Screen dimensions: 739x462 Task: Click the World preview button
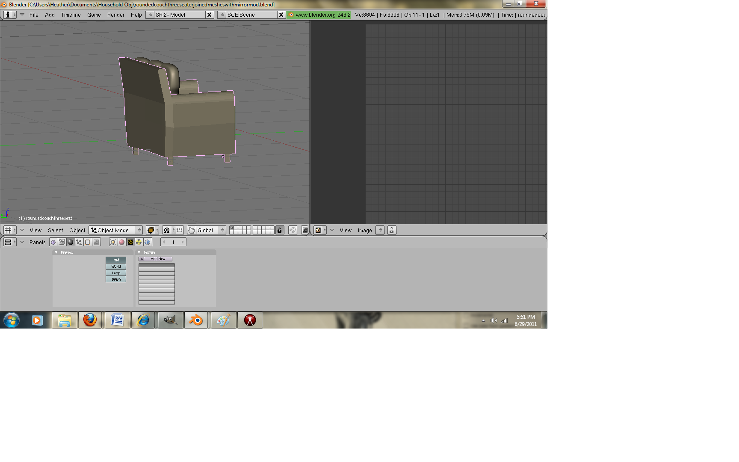pos(116,267)
